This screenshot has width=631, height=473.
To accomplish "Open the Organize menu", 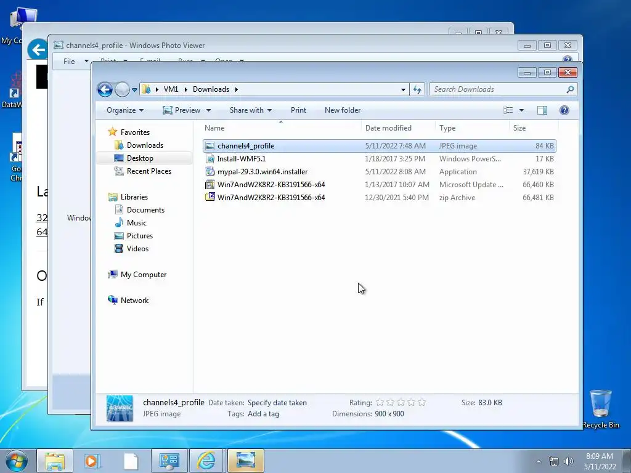I will (124, 110).
